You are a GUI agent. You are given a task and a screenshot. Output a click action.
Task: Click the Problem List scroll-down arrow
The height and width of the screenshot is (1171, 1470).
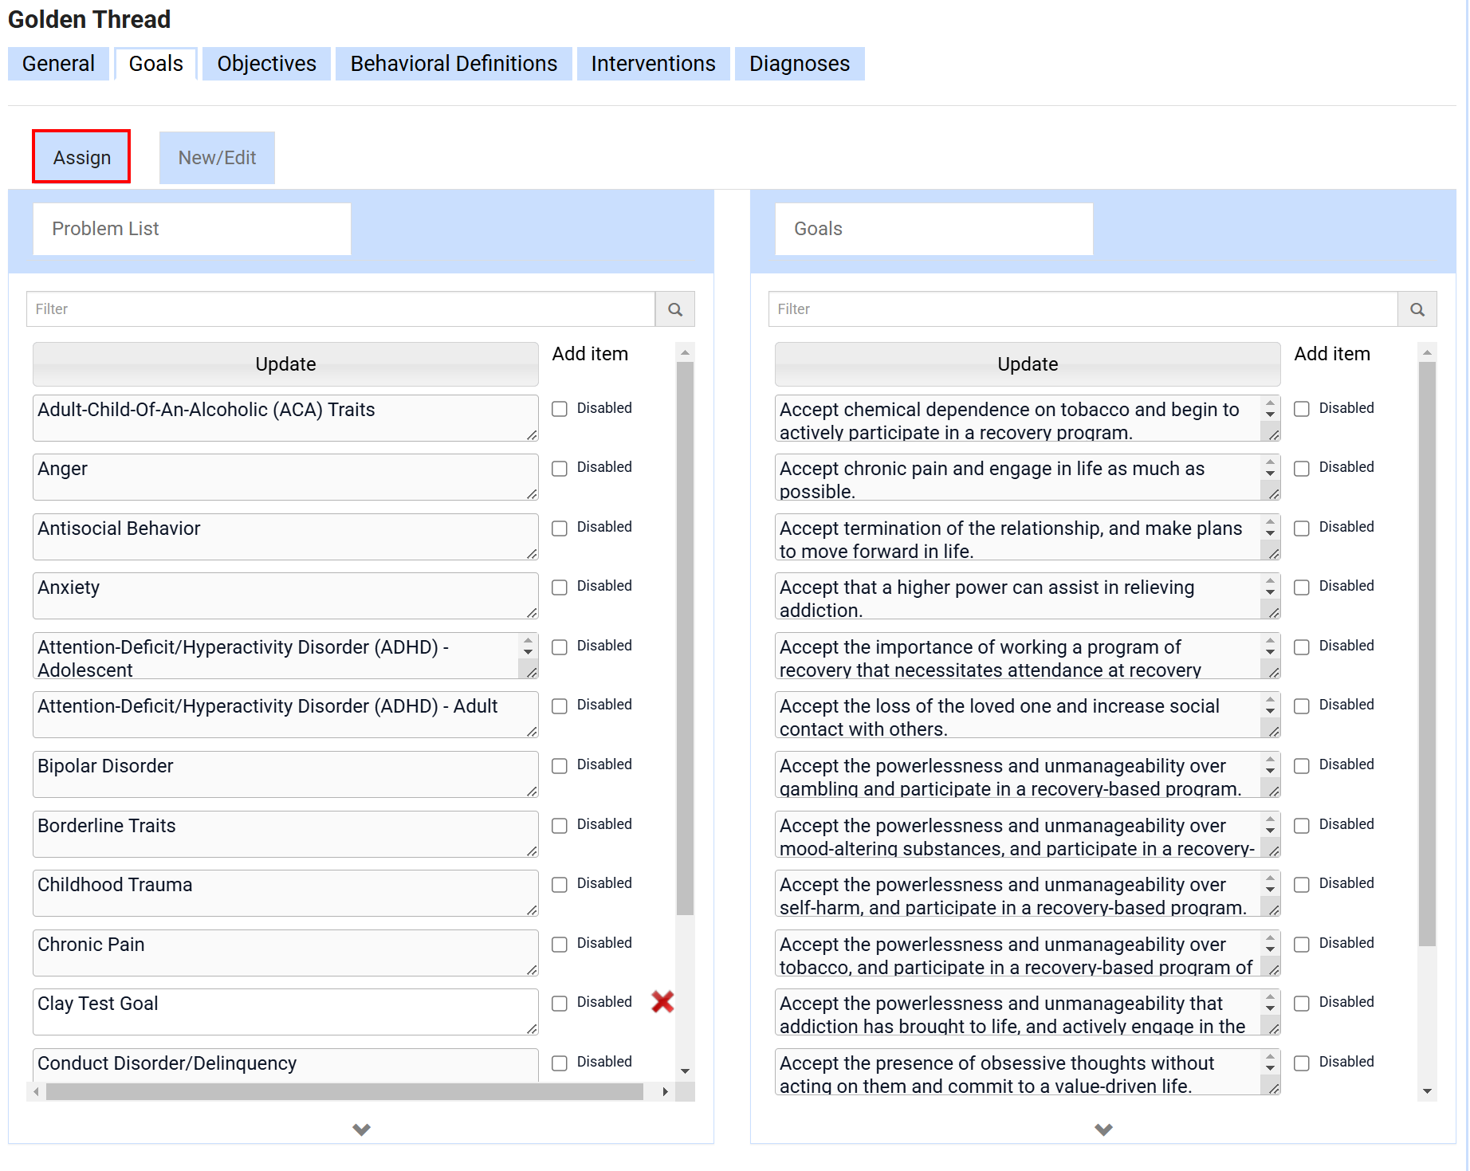(685, 1071)
